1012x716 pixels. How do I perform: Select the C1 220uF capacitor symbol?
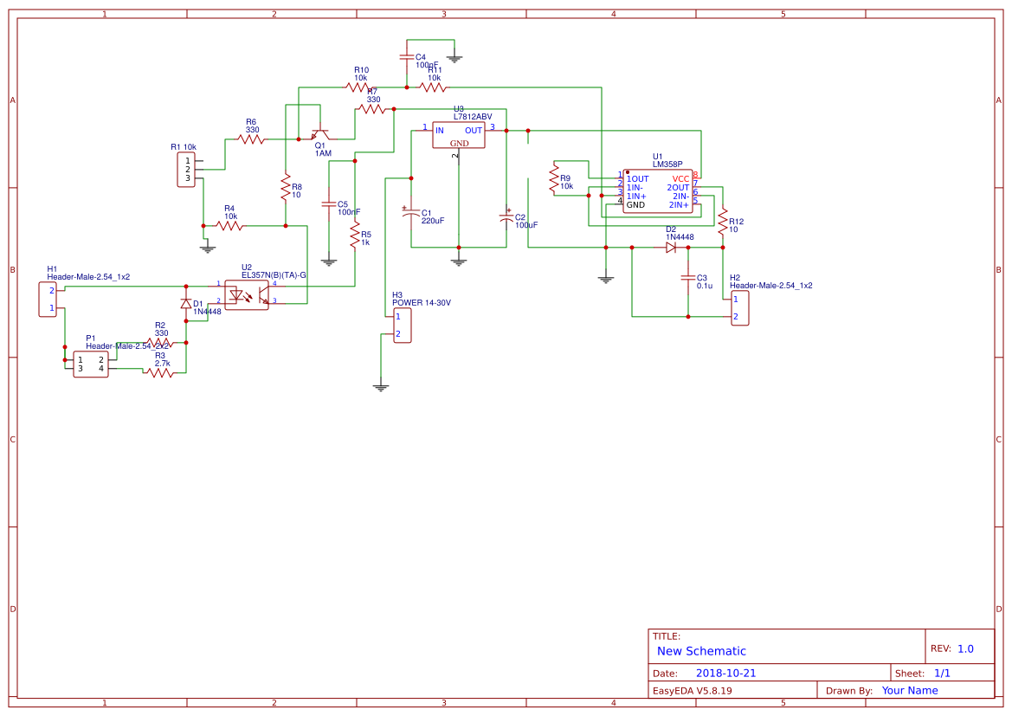click(x=411, y=216)
